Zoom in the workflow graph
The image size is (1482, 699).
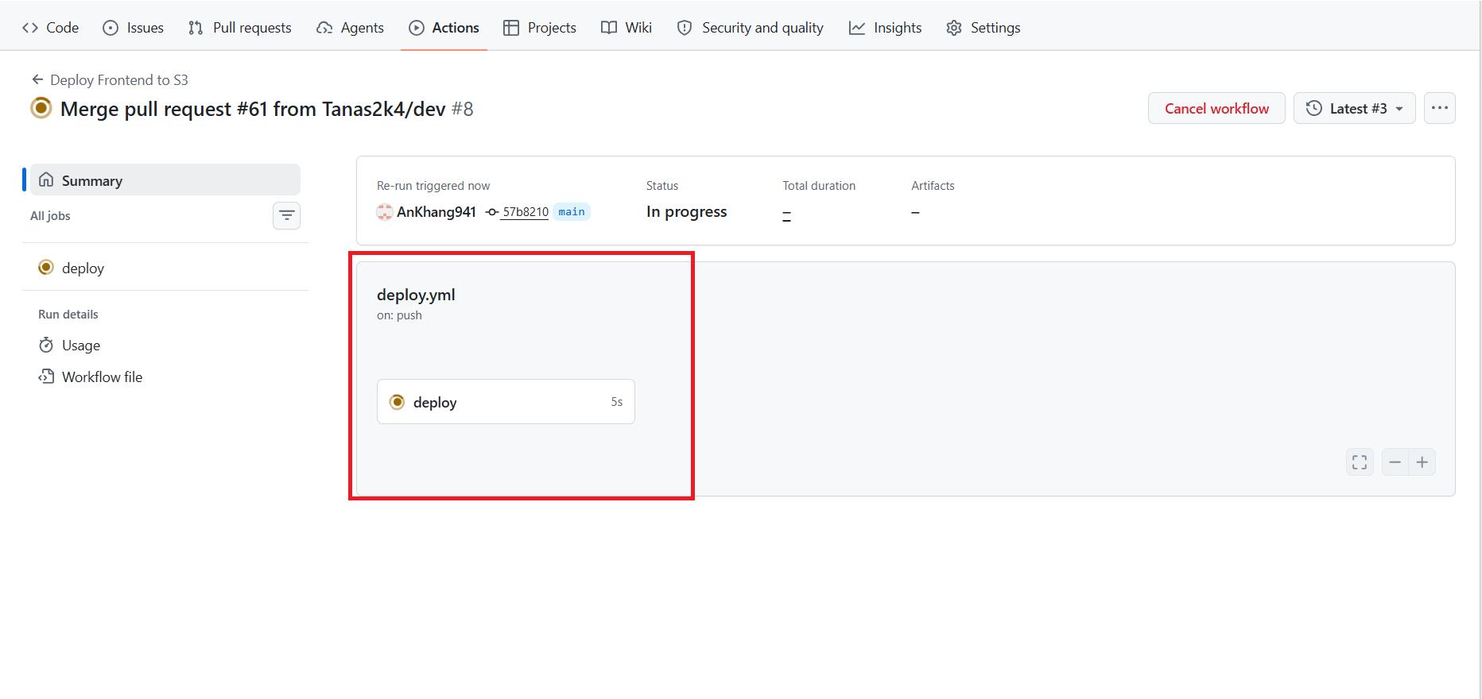point(1422,461)
